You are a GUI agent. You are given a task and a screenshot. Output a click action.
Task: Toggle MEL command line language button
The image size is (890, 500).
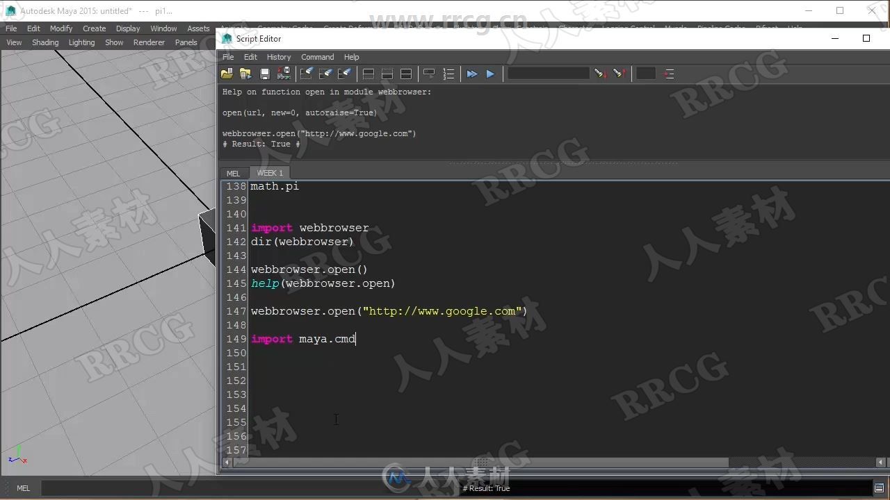23,488
